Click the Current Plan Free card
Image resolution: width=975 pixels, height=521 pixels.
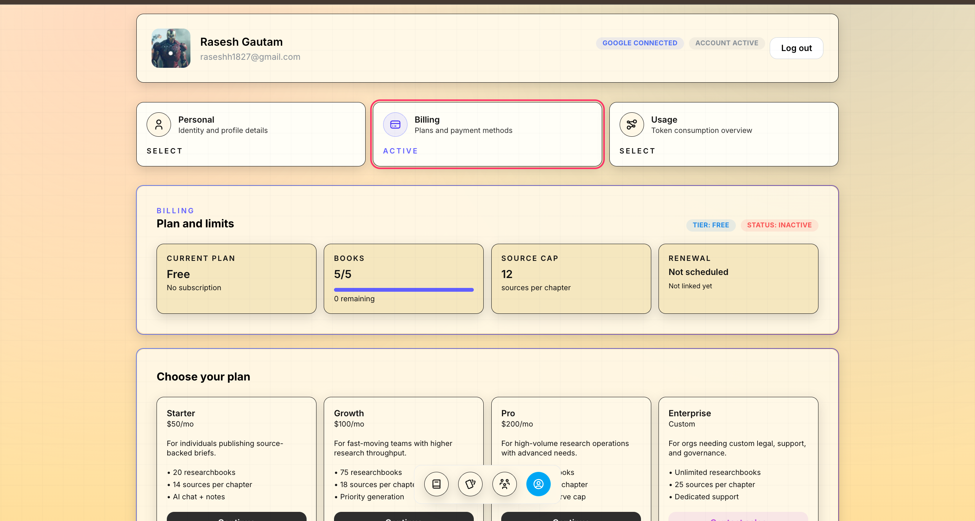tap(237, 279)
